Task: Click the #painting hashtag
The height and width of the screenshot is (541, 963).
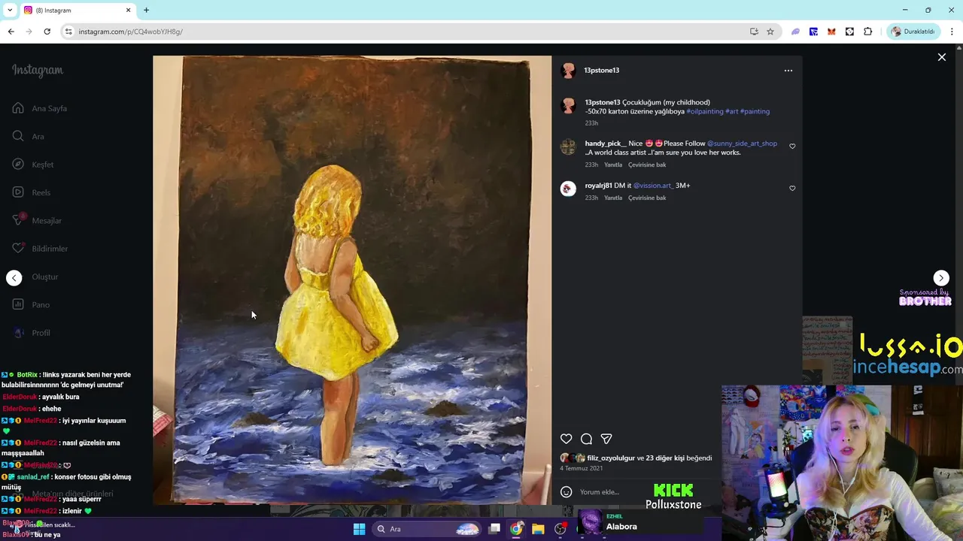Action: tap(755, 111)
